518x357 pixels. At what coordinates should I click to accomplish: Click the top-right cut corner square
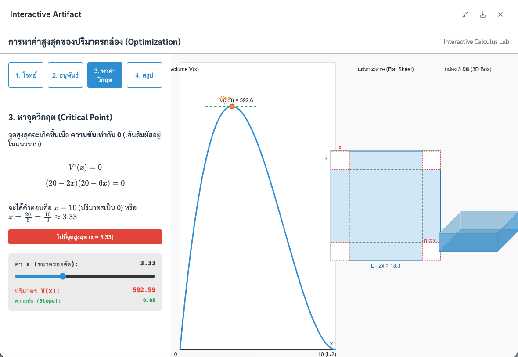coord(431,160)
